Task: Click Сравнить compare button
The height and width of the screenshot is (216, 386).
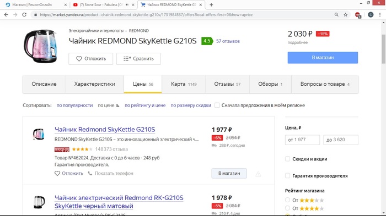Action: [x=138, y=59]
